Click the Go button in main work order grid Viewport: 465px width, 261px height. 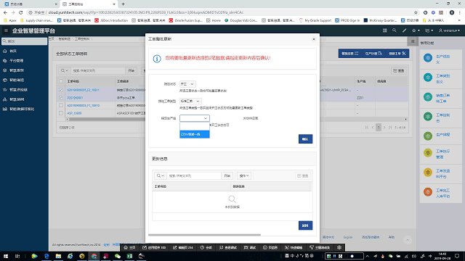[131, 70]
